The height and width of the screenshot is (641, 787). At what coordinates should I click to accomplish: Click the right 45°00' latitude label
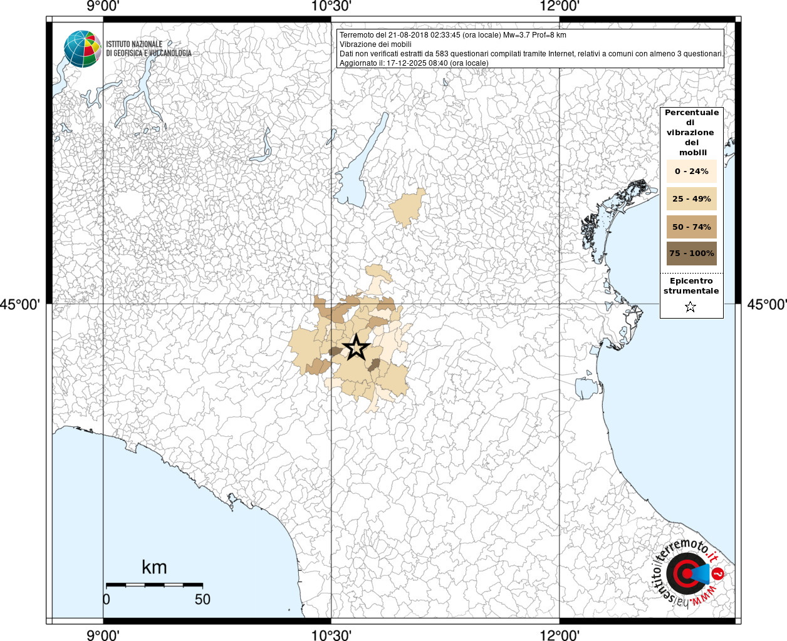point(766,304)
